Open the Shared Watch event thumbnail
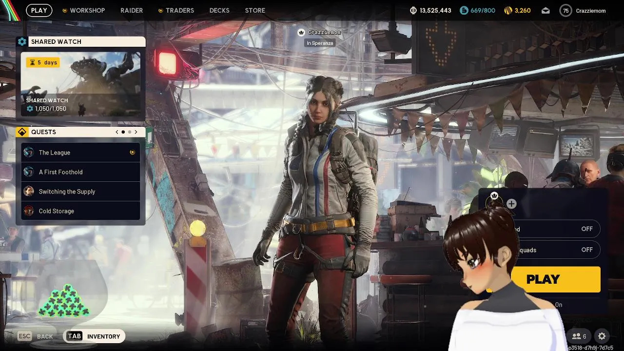This screenshot has height=351, width=624. click(x=80, y=84)
